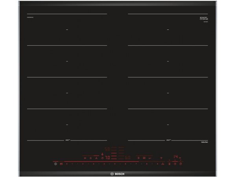Tap the timer display showing 14
This screenshot has height=177, width=236.
pos(176,157)
